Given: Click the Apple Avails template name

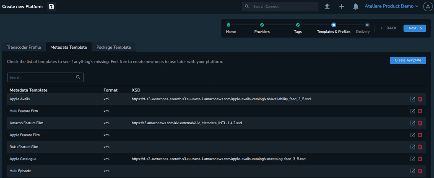Looking at the screenshot, I should (19, 99).
